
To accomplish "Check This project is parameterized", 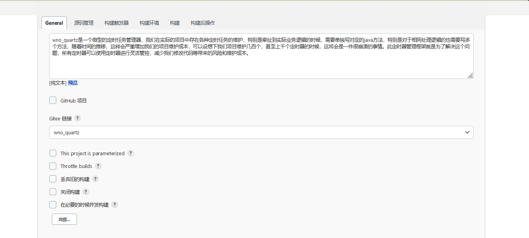I will 53,153.
